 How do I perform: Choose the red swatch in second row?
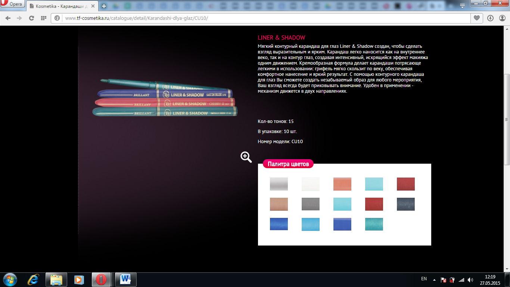point(374,204)
